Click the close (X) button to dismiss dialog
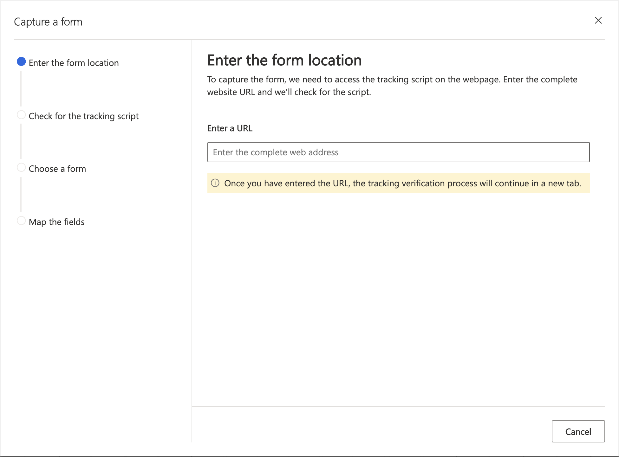The width and height of the screenshot is (619, 457). [598, 20]
